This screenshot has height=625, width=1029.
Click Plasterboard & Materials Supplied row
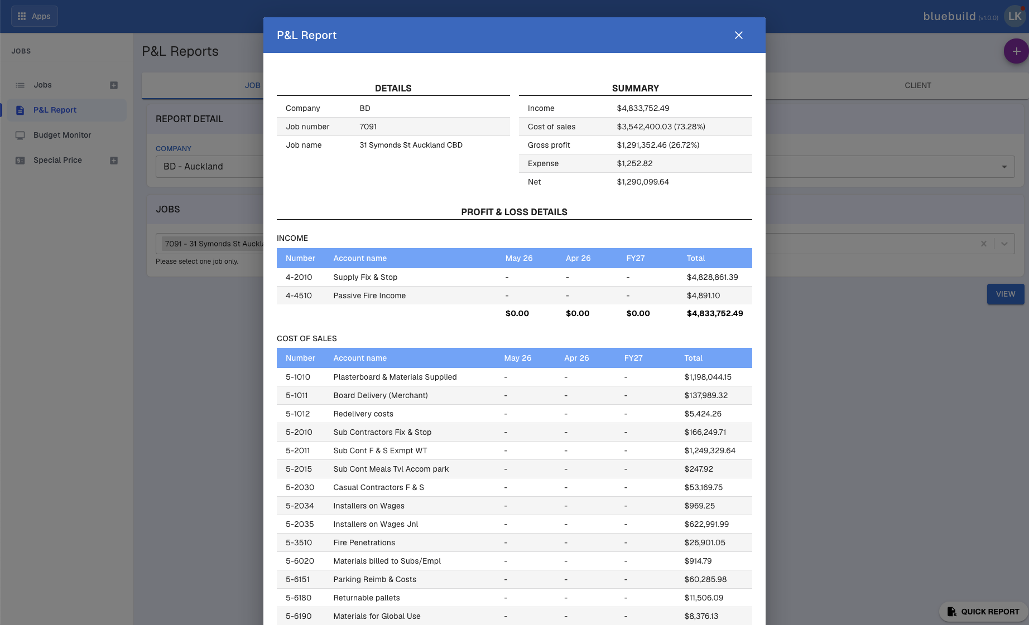pyautogui.click(x=514, y=377)
